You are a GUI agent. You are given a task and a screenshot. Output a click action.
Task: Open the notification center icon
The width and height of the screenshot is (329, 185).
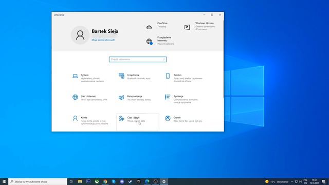pyautogui.click(x=324, y=181)
